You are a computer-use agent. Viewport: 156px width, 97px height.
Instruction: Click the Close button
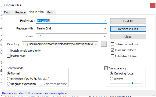click(x=128, y=37)
